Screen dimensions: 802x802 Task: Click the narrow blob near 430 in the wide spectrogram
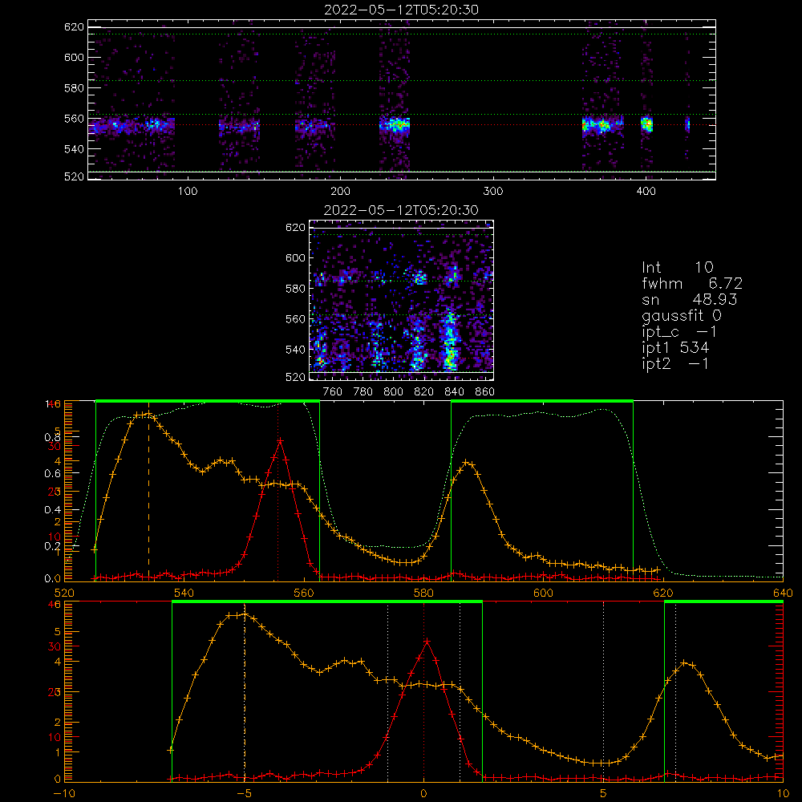687,124
